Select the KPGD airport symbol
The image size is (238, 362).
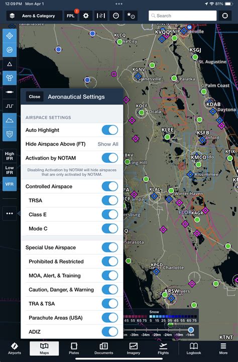(156, 272)
